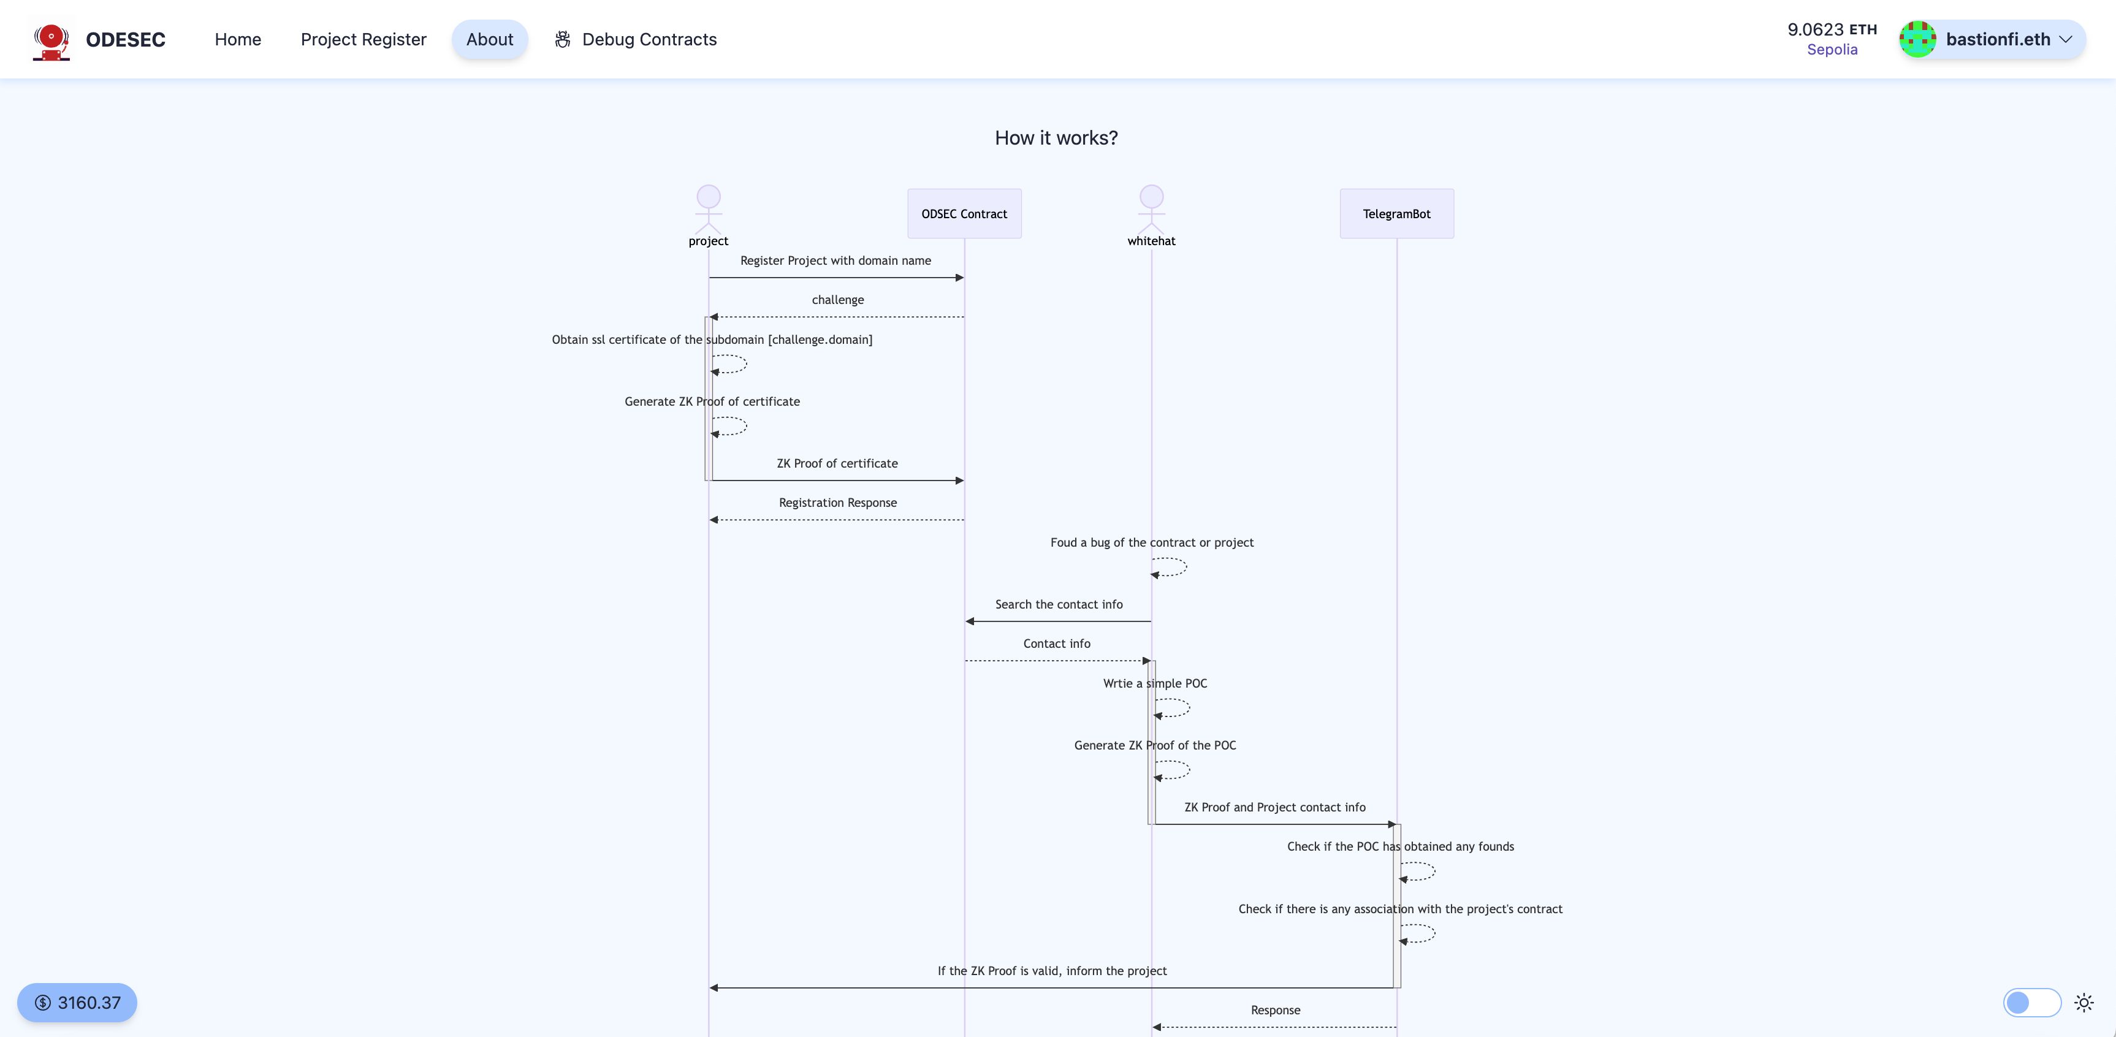Toggle the dark mode switch bottom right
This screenshot has height=1037, width=2116.
pos(2033,1002)
